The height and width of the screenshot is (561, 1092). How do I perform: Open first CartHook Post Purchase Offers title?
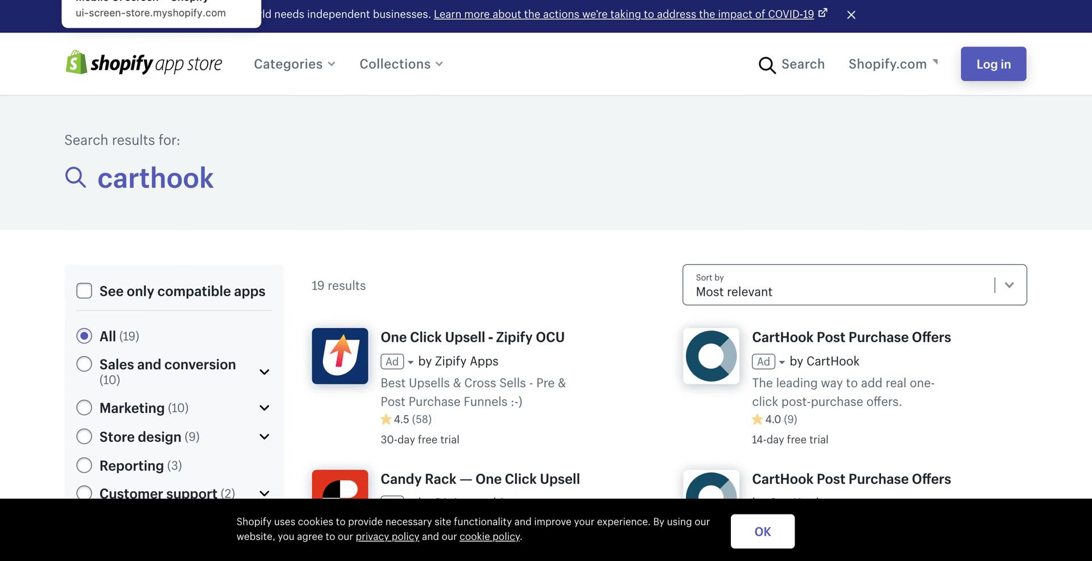coord(851,337)
